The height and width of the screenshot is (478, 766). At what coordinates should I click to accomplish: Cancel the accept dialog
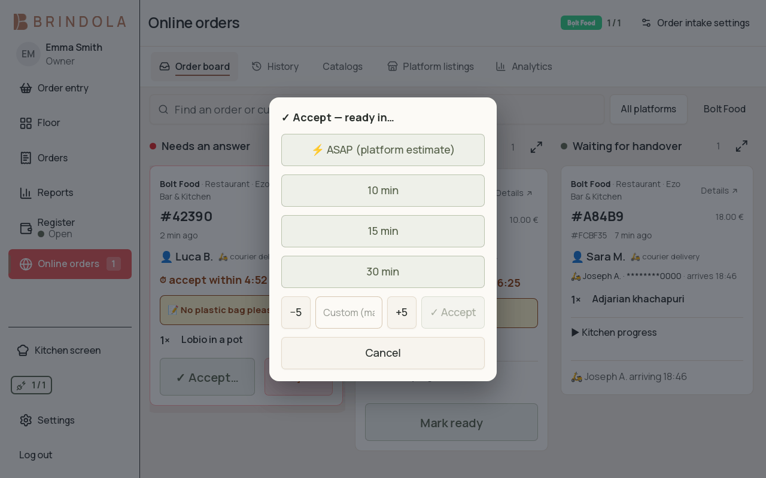click(x=383, y=353)
